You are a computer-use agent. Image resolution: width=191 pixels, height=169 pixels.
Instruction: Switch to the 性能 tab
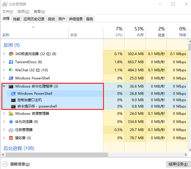click(x=17, y=19)
